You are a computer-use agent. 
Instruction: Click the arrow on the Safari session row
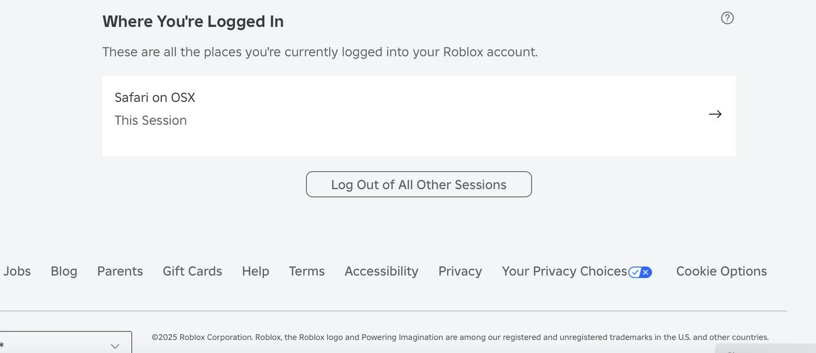click(715, 114)
